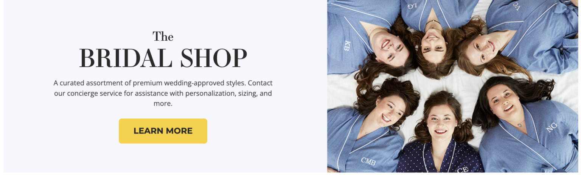
Task: Click the small 'The' text above the heading
Action: 163,36
